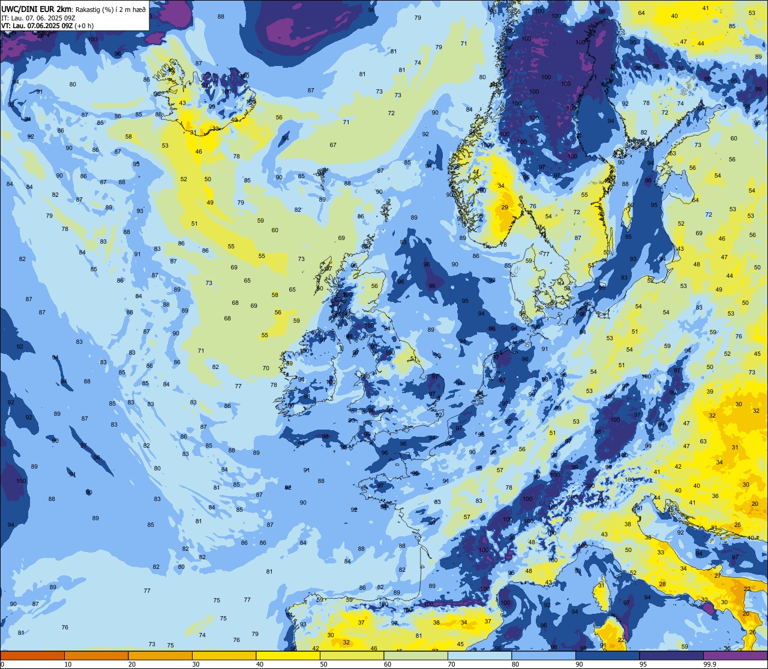Click the legend tick label '95'

pos(643,664)
